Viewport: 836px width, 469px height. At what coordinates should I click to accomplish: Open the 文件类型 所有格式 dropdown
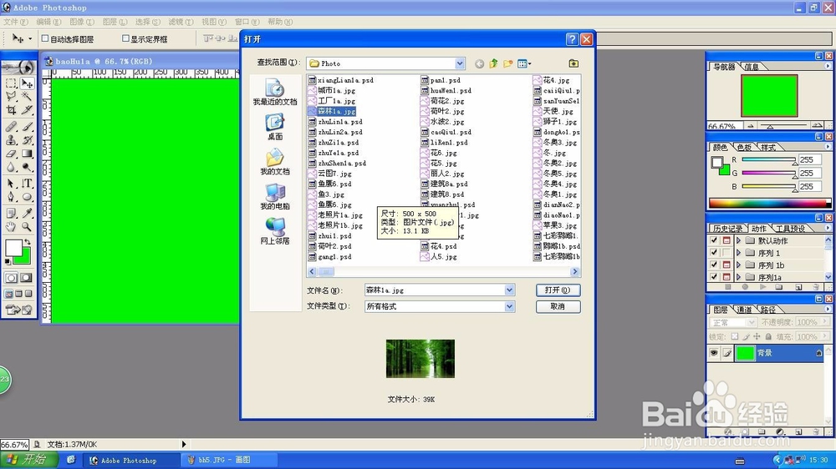pyautogui.click(x=509, y=306)
